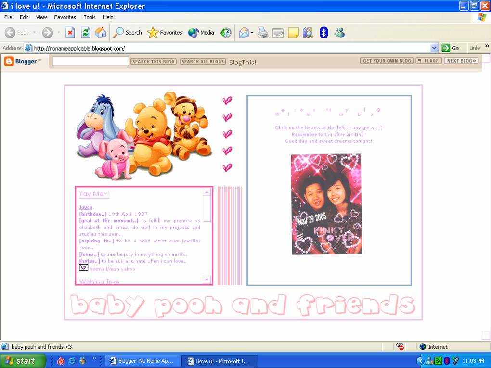Viewport: 491px width, 368px height.
Task: Click the Mail envelope toolbar icon
Action: tap(244, 33)
